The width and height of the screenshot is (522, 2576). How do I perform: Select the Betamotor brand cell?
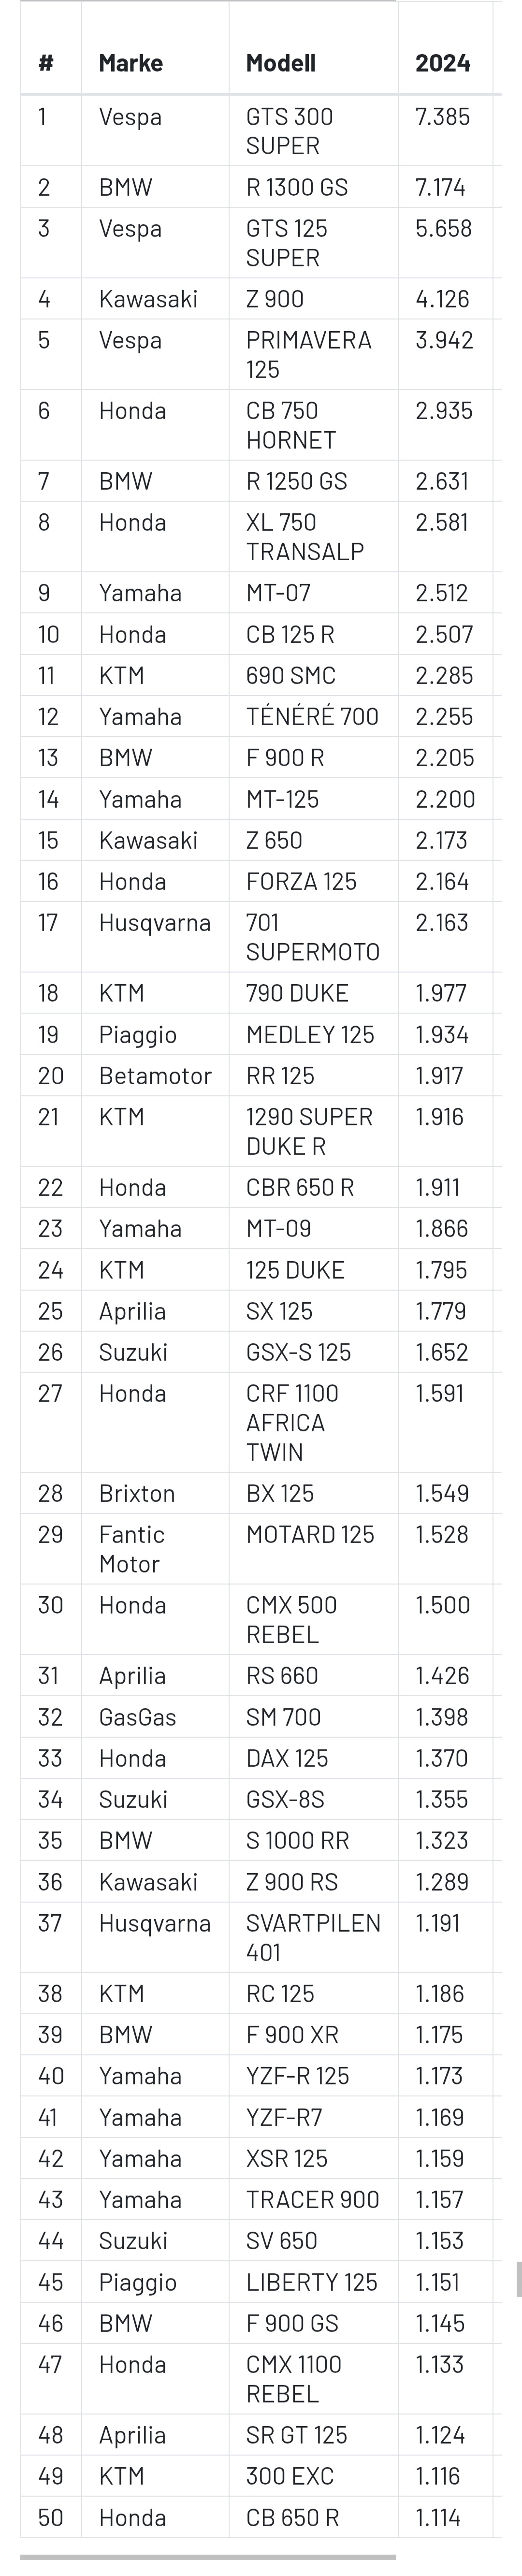(x=154, y=1076)
